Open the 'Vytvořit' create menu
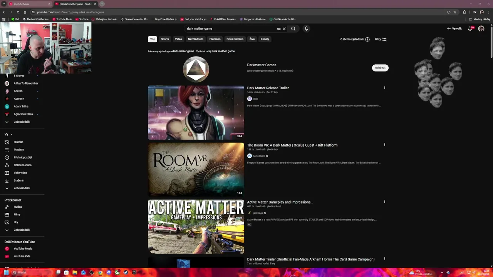493x277 pixels. (x=454, y=28)
